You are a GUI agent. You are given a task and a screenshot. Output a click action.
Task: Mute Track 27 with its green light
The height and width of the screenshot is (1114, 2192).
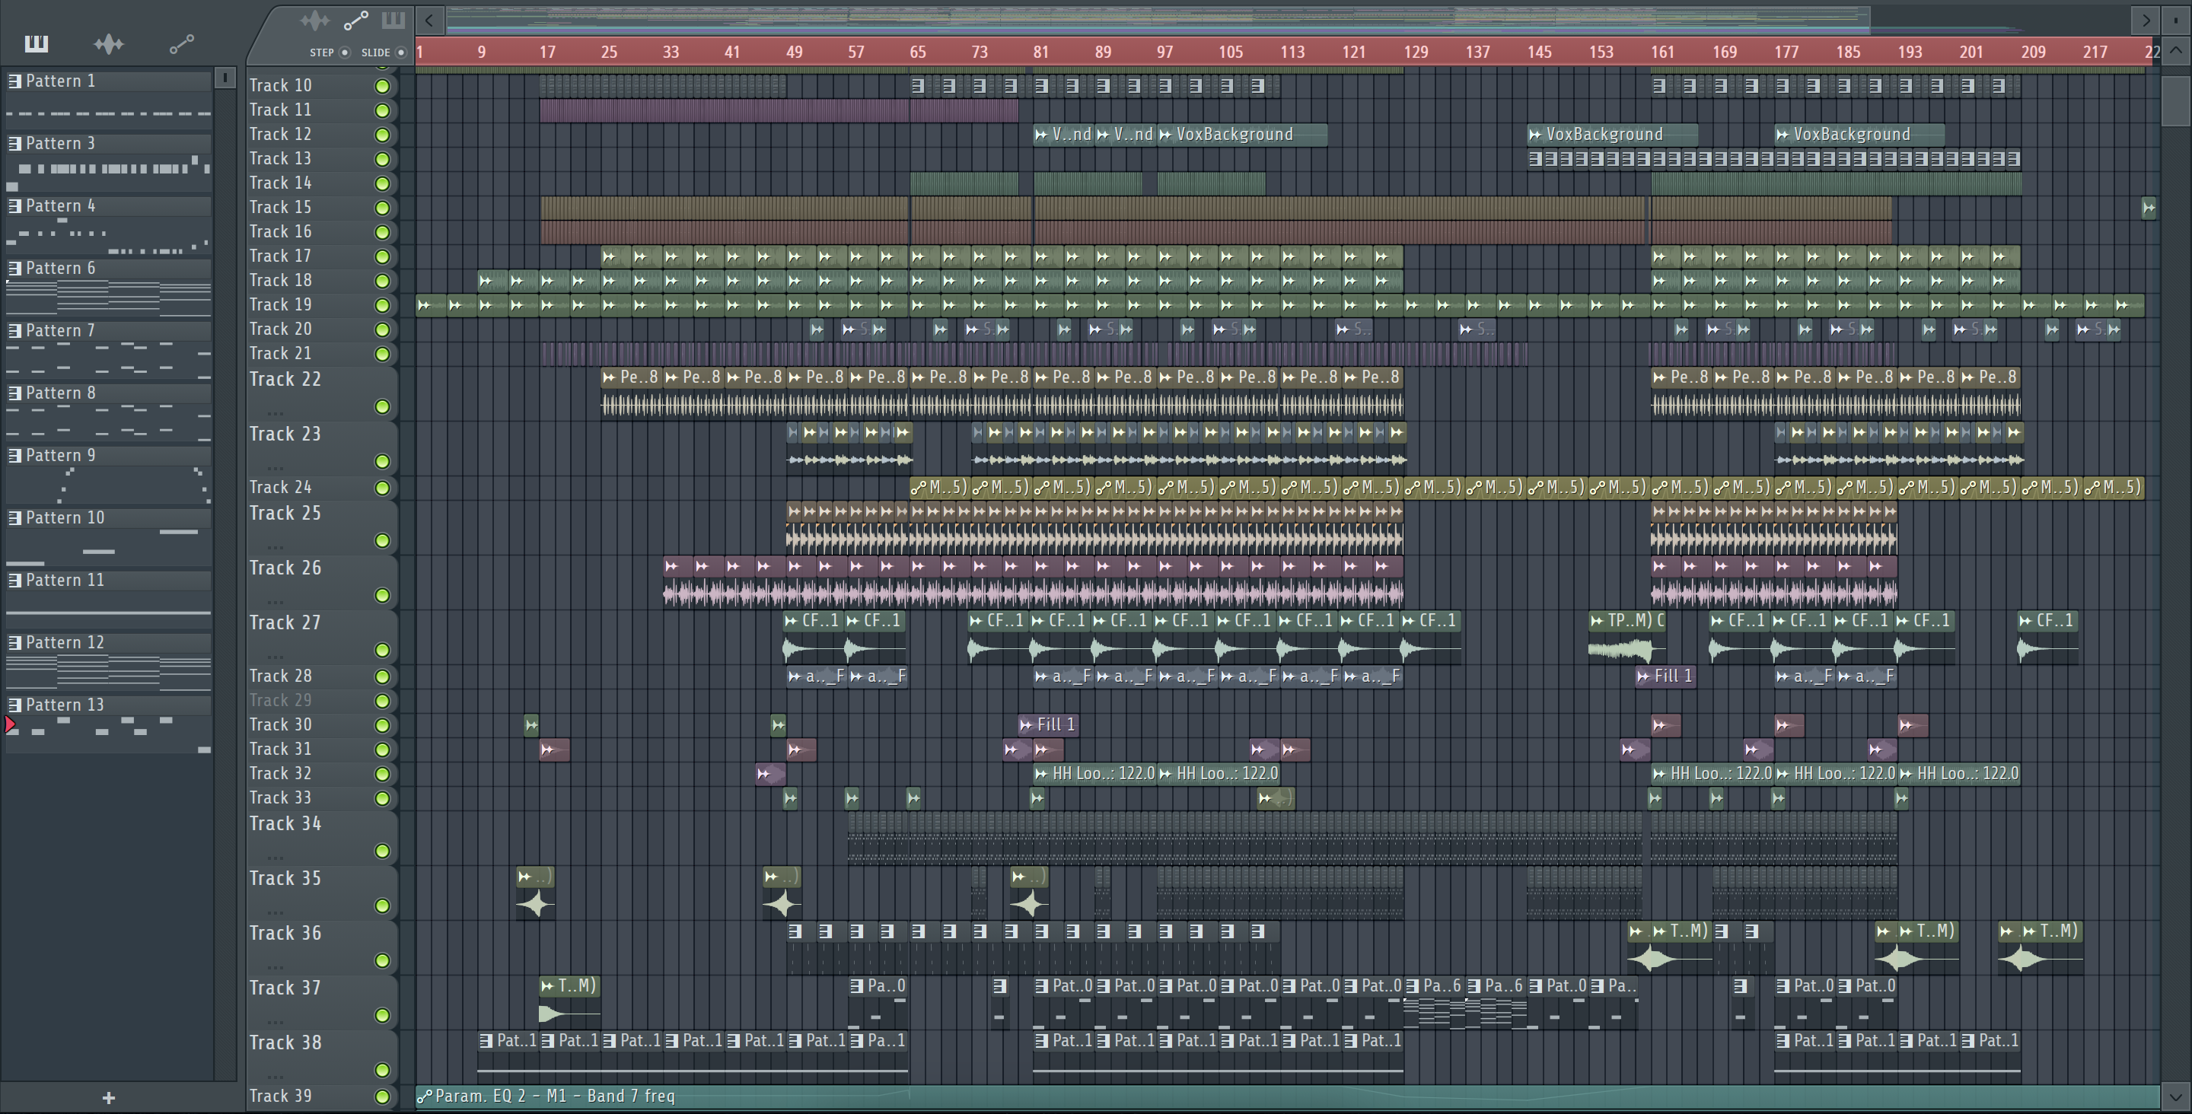click(x=382, y=650)
